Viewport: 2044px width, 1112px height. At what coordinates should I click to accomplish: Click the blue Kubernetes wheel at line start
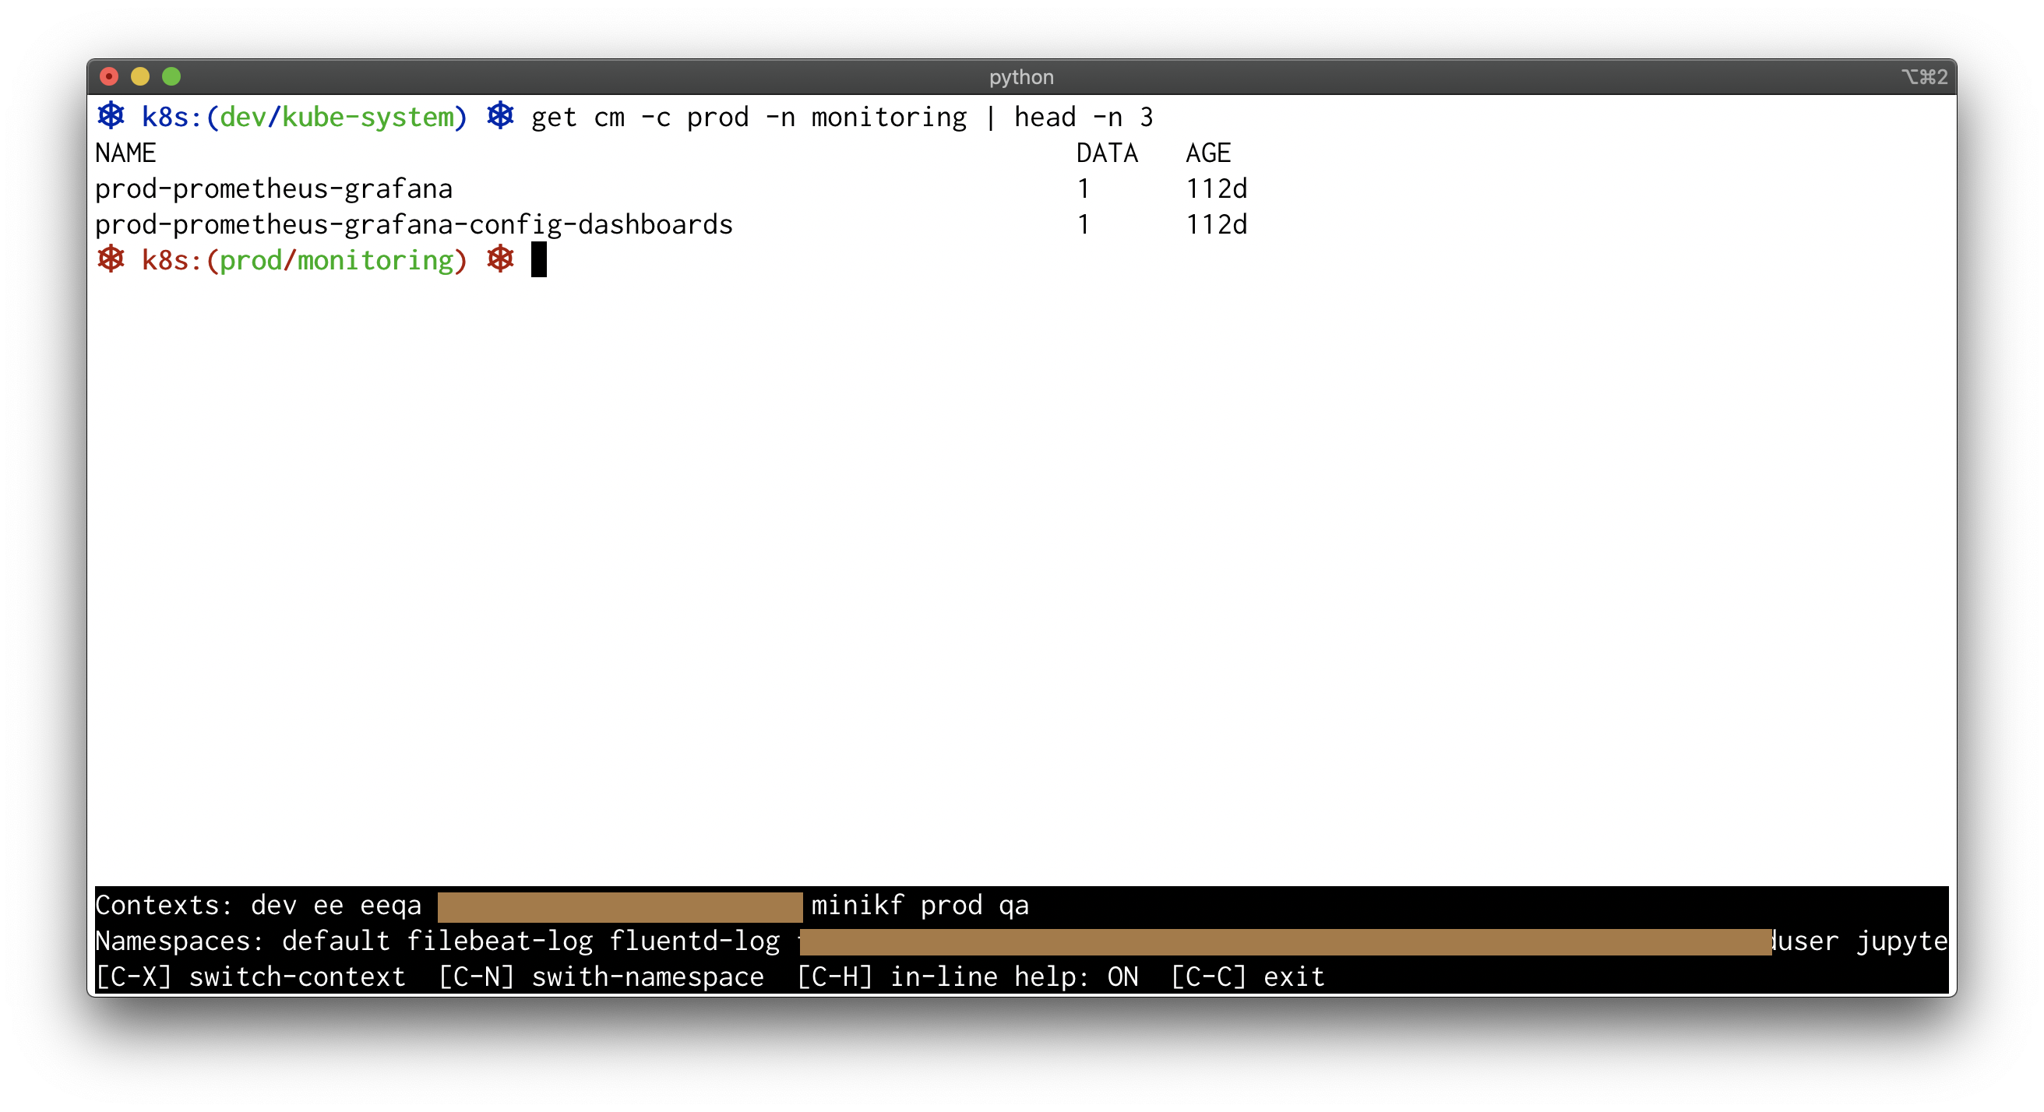click(111, 116)
